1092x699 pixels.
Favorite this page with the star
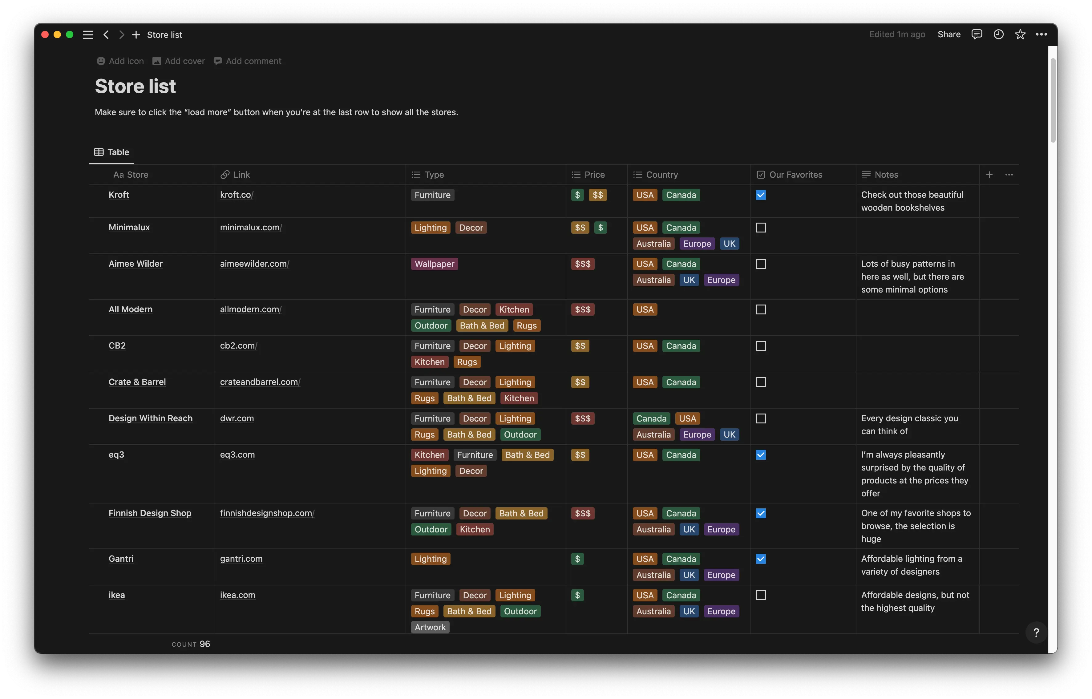click(1020, 34)
